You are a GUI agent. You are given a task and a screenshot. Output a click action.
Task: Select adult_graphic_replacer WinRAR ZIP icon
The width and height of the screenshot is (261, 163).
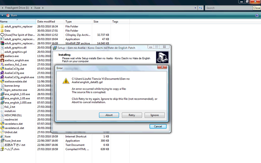tap(2, 43)
